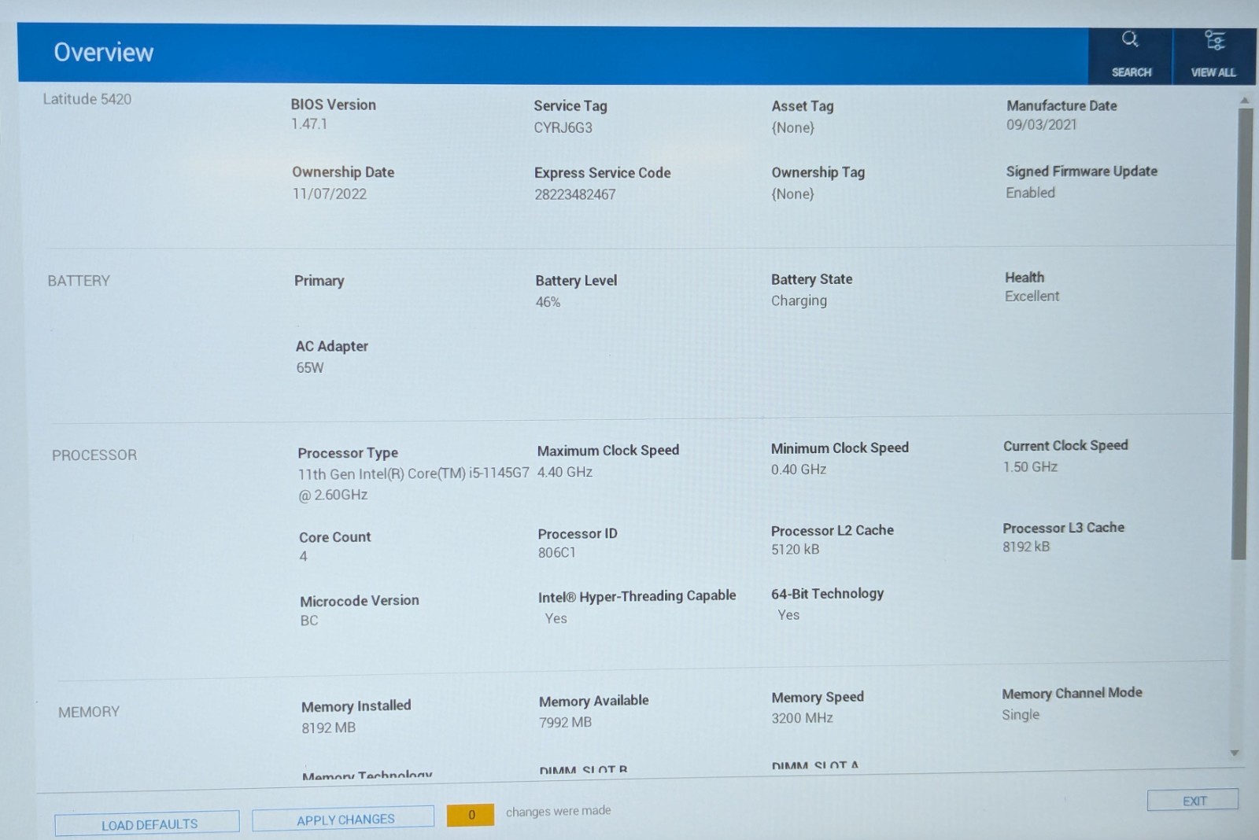Click the Load Defaults button
This screenshot has width=1259, height=840.
(x=147, y=823)
